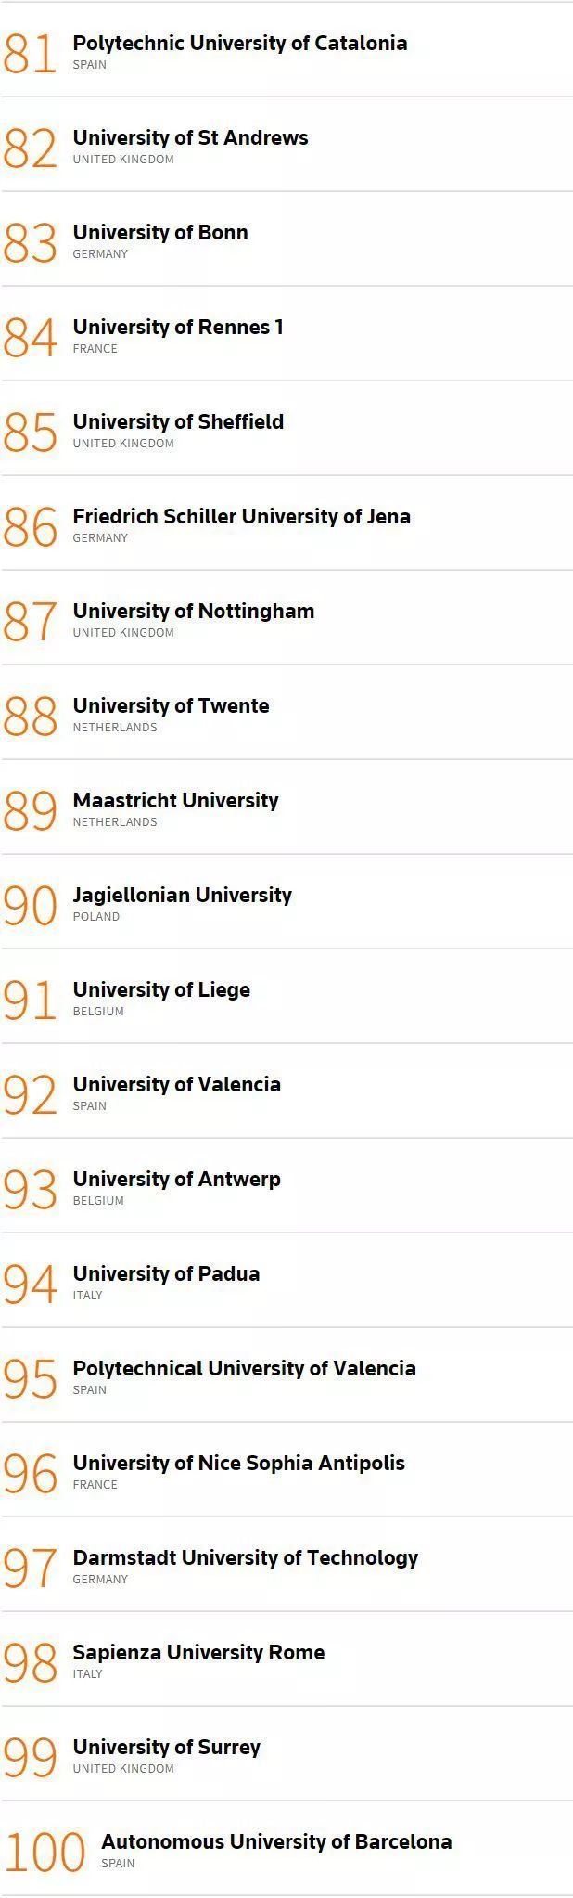
Task: Click Sapienza University Rome link
Action: click(198, 1653)
